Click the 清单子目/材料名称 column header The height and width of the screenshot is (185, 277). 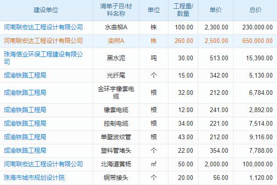(116, 10)
